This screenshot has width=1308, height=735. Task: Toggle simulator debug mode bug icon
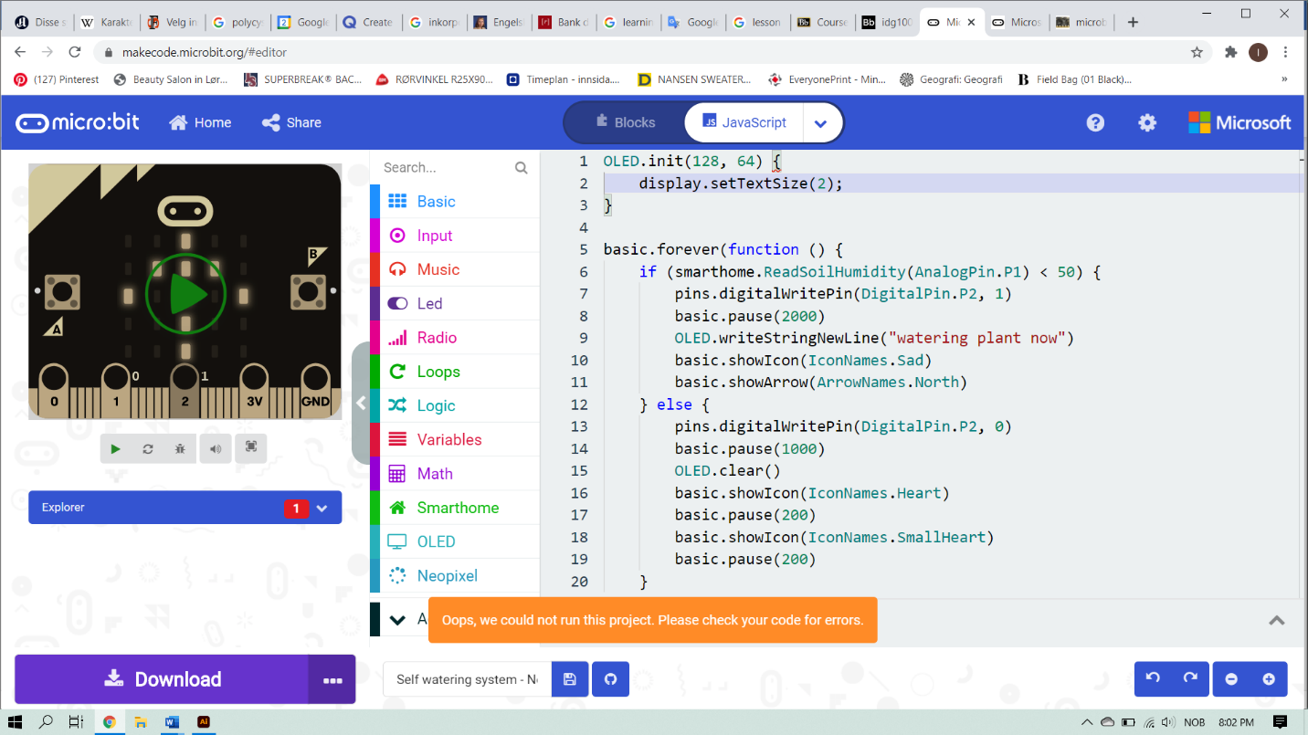tap(181, 448)
